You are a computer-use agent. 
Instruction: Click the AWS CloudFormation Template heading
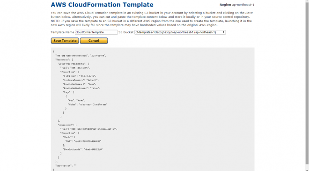[102, 5]
